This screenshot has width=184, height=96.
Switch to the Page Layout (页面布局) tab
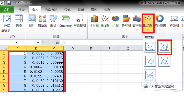click(x=51, y=10)
